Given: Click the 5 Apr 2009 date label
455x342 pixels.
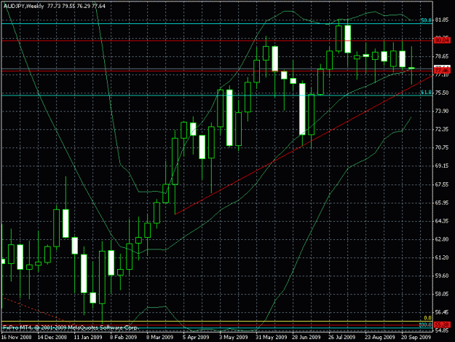Looking at the screenshot, I should [196, 337].
